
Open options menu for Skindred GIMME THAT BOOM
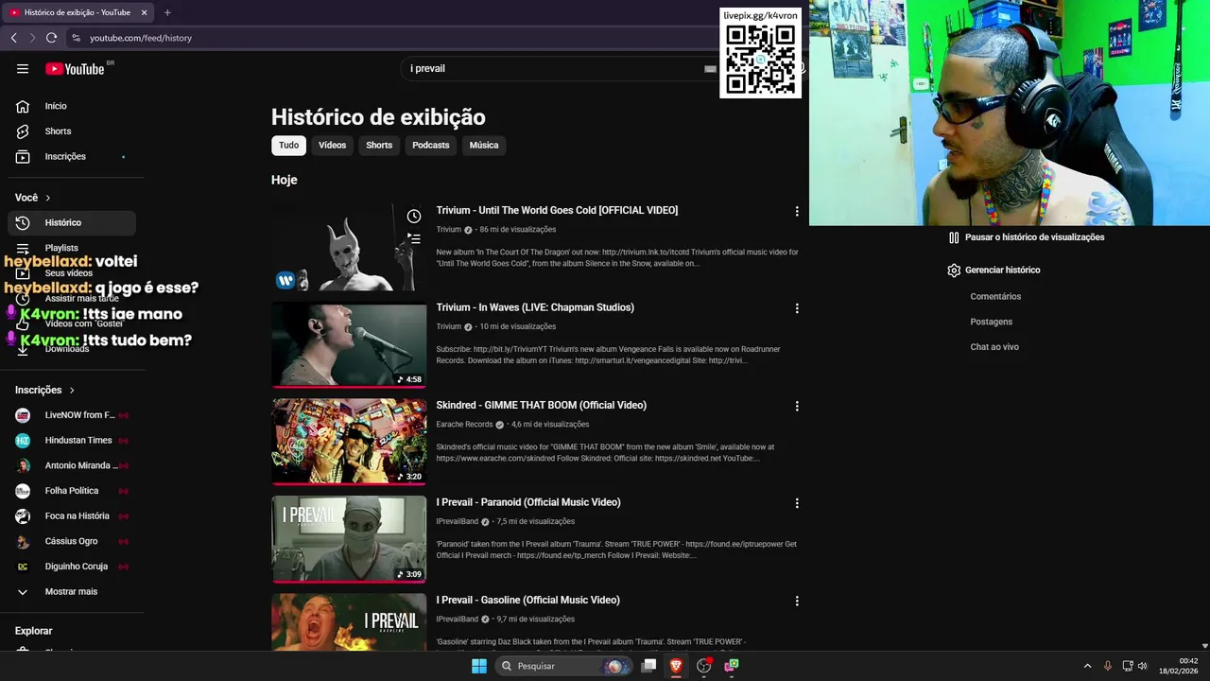coord(797,406)
